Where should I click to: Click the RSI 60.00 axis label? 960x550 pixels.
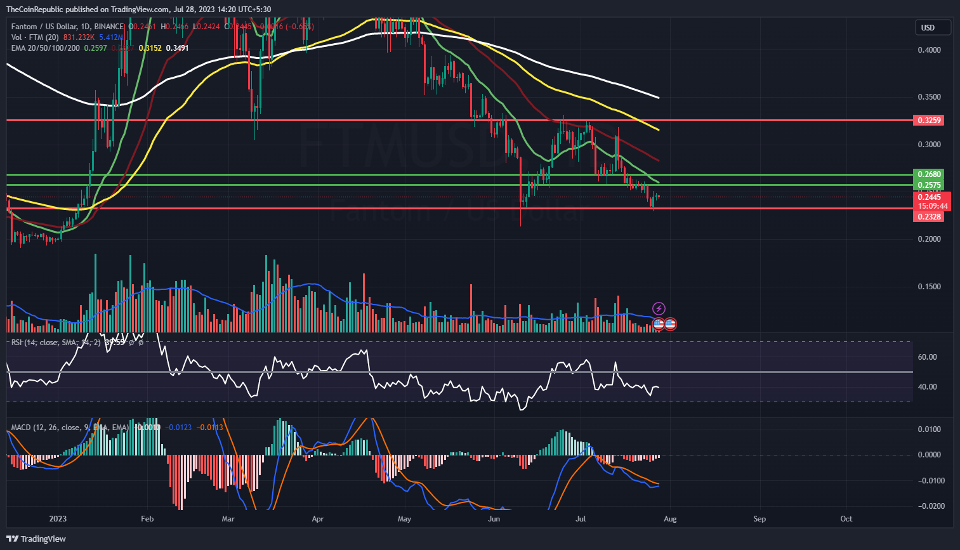(928, 357)
